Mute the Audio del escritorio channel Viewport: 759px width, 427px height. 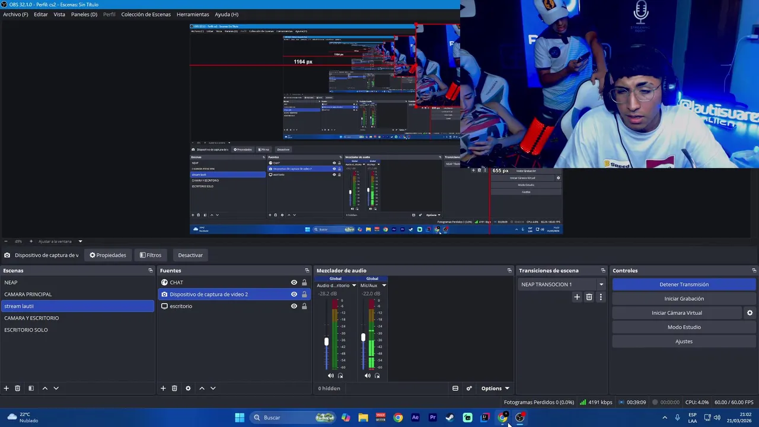tap(331, 375)
